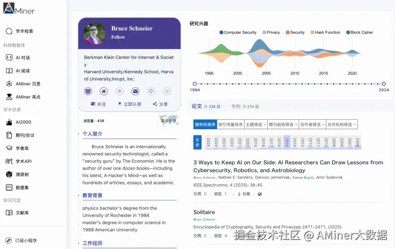
Task: Filter papers by year 2025
Action: [x=208, y=143]
